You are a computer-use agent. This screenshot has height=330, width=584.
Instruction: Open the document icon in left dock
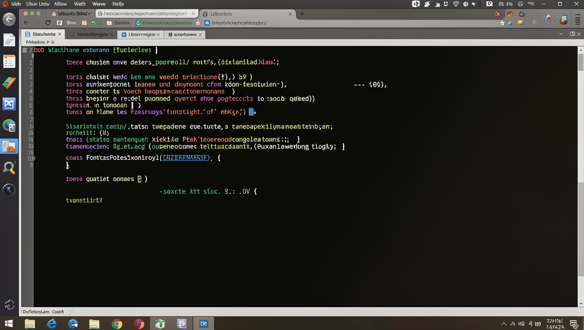(x=9, y=40)
